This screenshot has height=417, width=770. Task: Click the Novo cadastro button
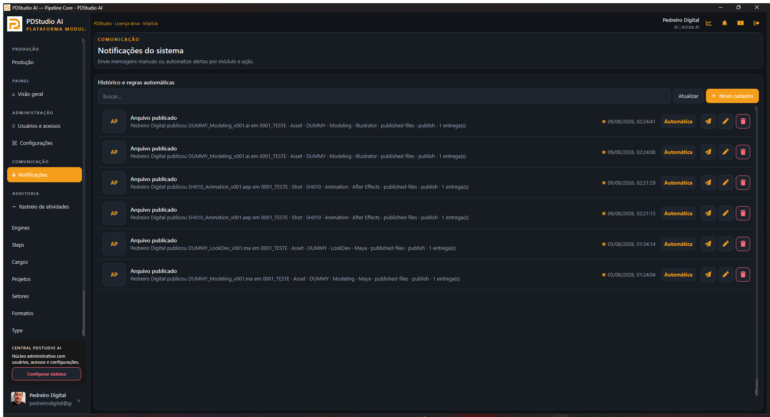[x=732, y=96]
